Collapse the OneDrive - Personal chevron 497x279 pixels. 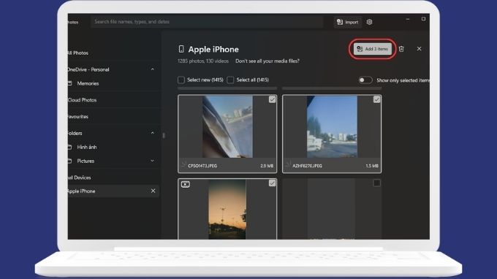[x=153, y=69]
